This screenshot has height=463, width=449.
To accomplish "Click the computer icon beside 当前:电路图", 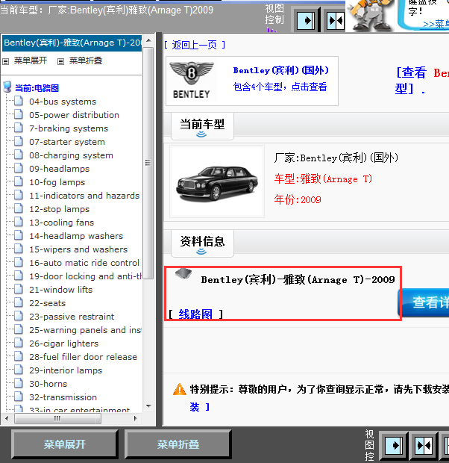I will (x=7, y=87).
